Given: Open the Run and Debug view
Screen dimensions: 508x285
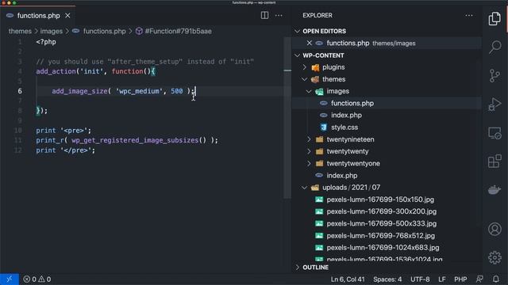Looking at the screenshot, I should pyautogui.click(x=495, y=104).
